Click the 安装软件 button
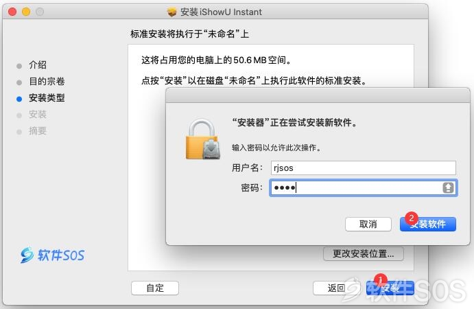 coord(428,225)
